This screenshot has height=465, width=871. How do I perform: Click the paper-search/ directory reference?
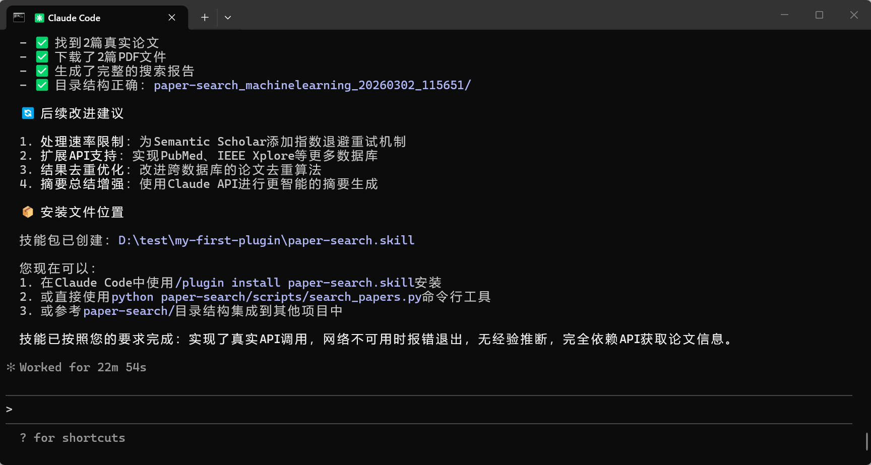coord(129,311)
